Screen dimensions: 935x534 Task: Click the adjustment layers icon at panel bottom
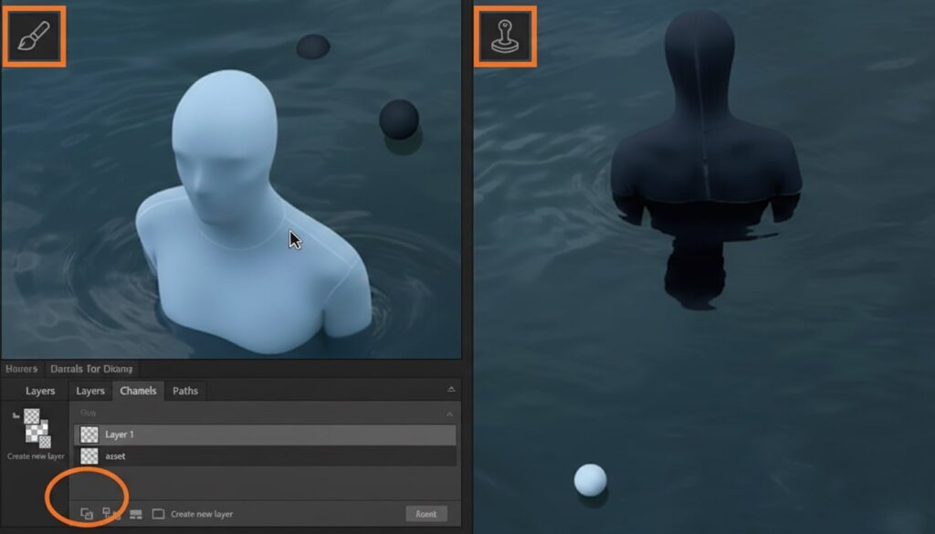pos(134,513)
